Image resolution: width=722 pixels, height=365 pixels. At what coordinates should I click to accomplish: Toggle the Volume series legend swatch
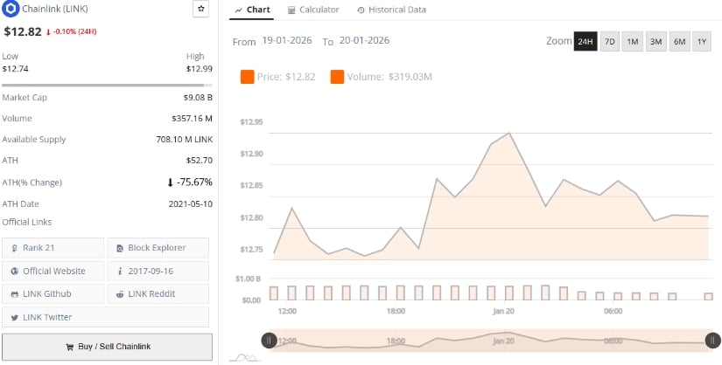[x=337, y=78]
